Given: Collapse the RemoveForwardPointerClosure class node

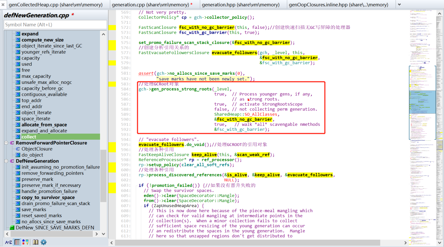Looking at the screenshot, I should (x=6, y=143).
